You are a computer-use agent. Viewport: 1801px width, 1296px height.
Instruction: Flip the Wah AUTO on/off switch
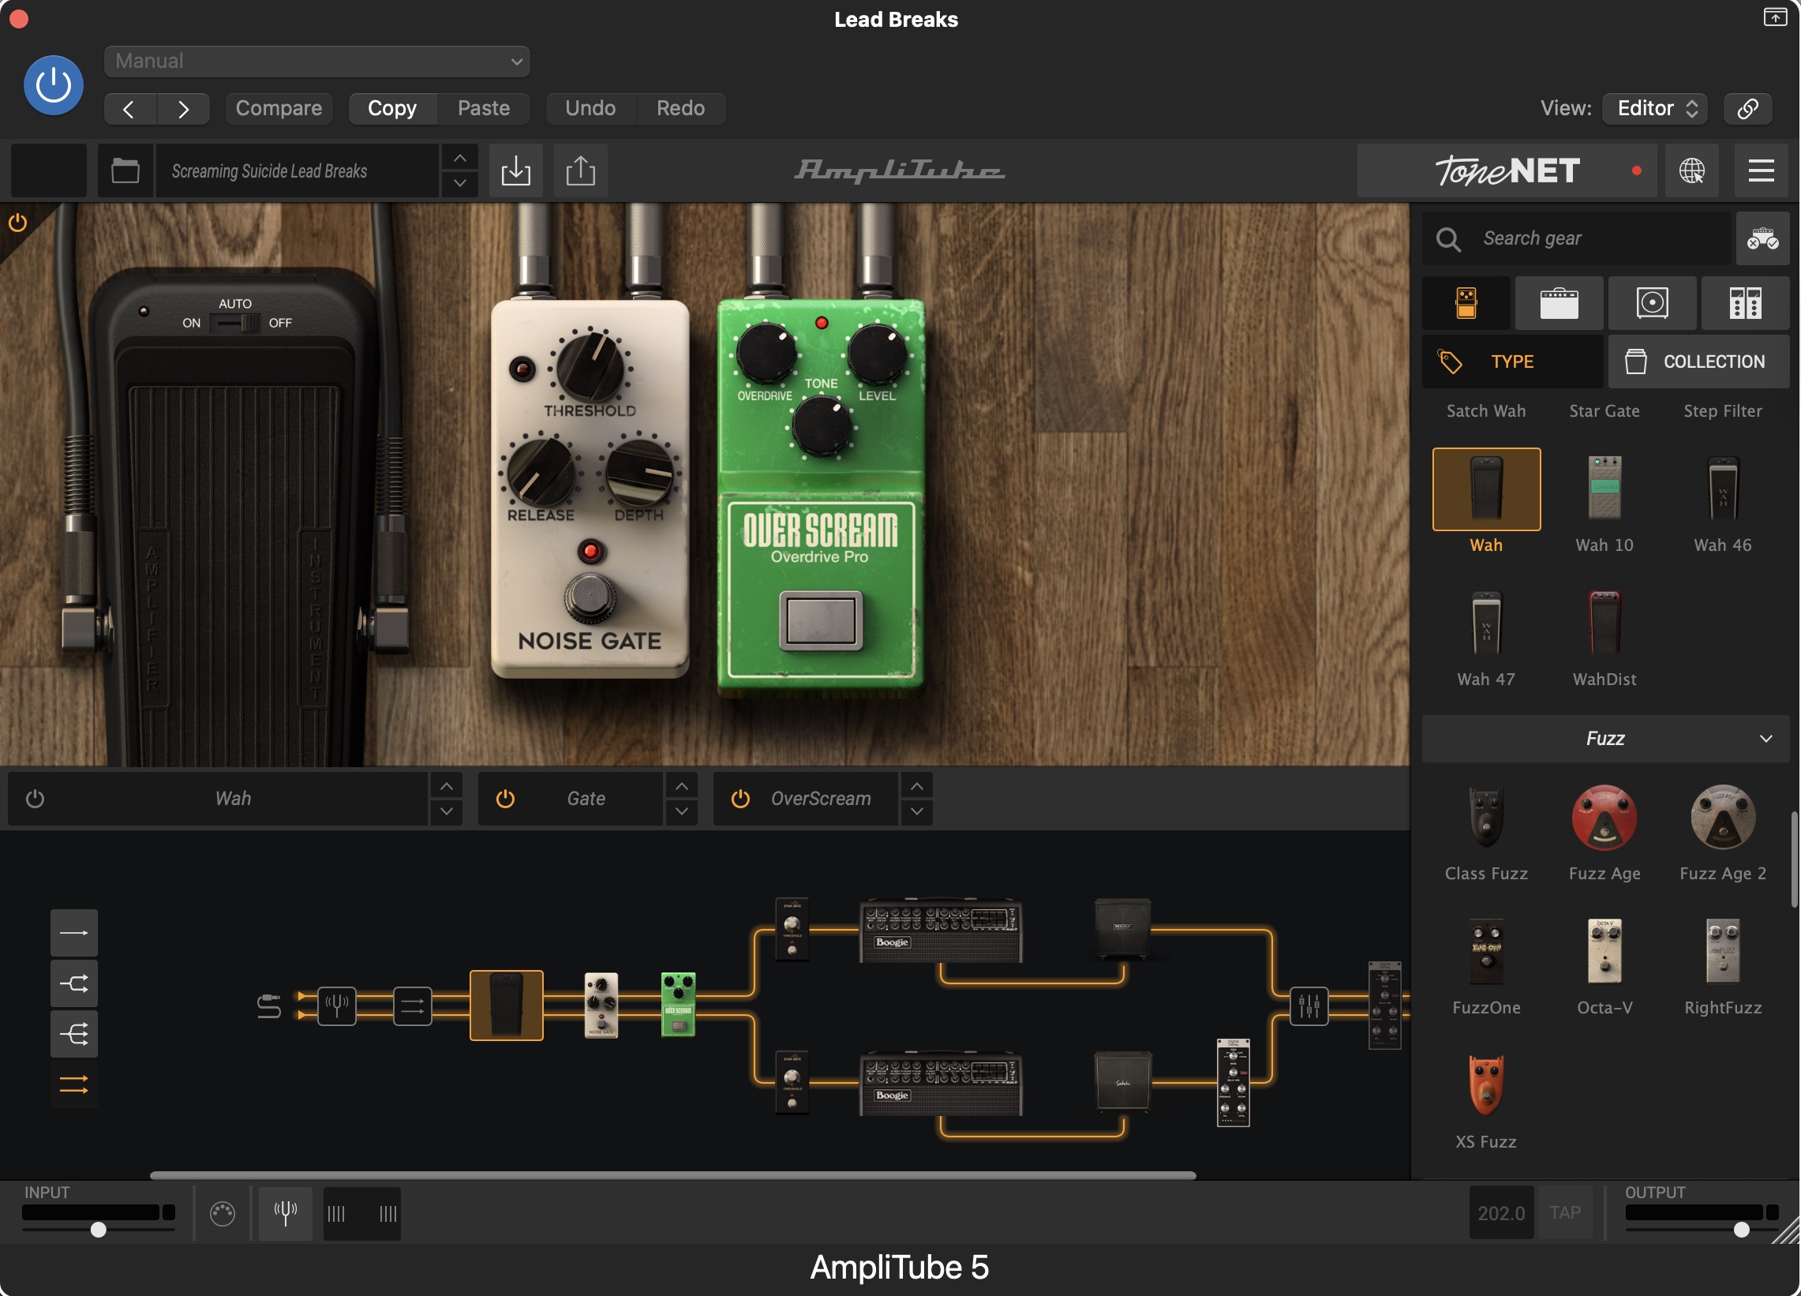pos(235,323)
